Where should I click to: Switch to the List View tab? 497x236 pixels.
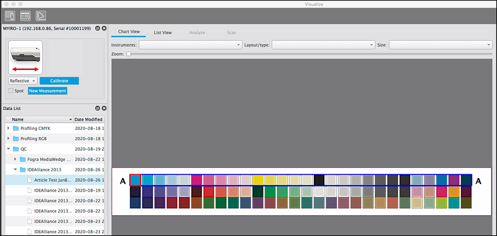(x=163, y=32)
